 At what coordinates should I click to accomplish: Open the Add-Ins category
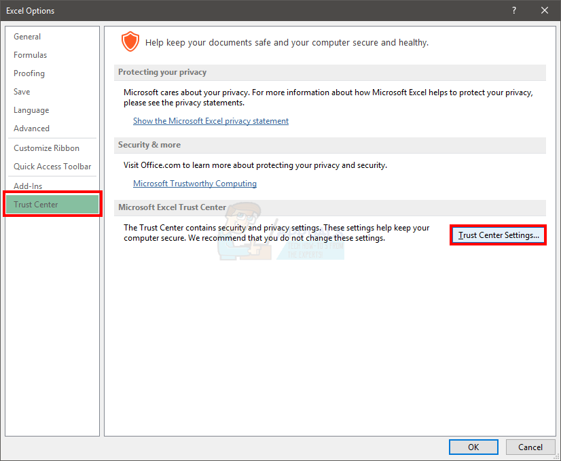pyautogui.click(x=28, y=186)
